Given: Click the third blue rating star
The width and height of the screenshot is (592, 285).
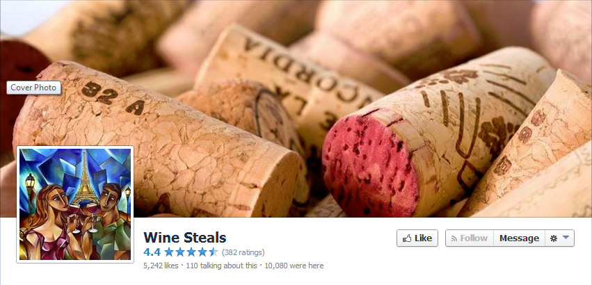Looking at the screenshot, I should click(191, 252).
